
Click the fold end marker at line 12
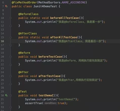point(11,26)
